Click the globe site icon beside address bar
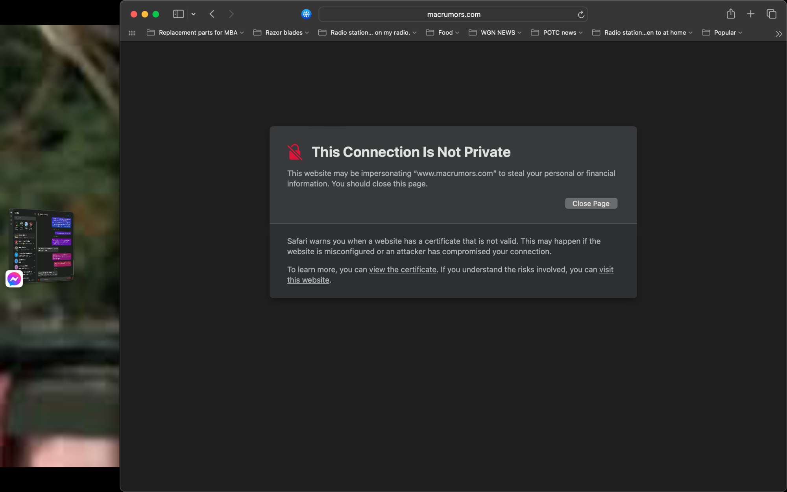Viewport: 787px width, 492px height. [306, 14]
